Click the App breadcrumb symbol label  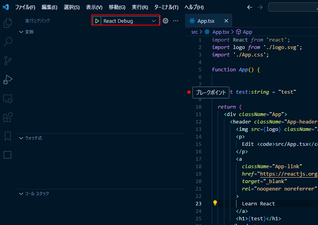coord(247,32)
